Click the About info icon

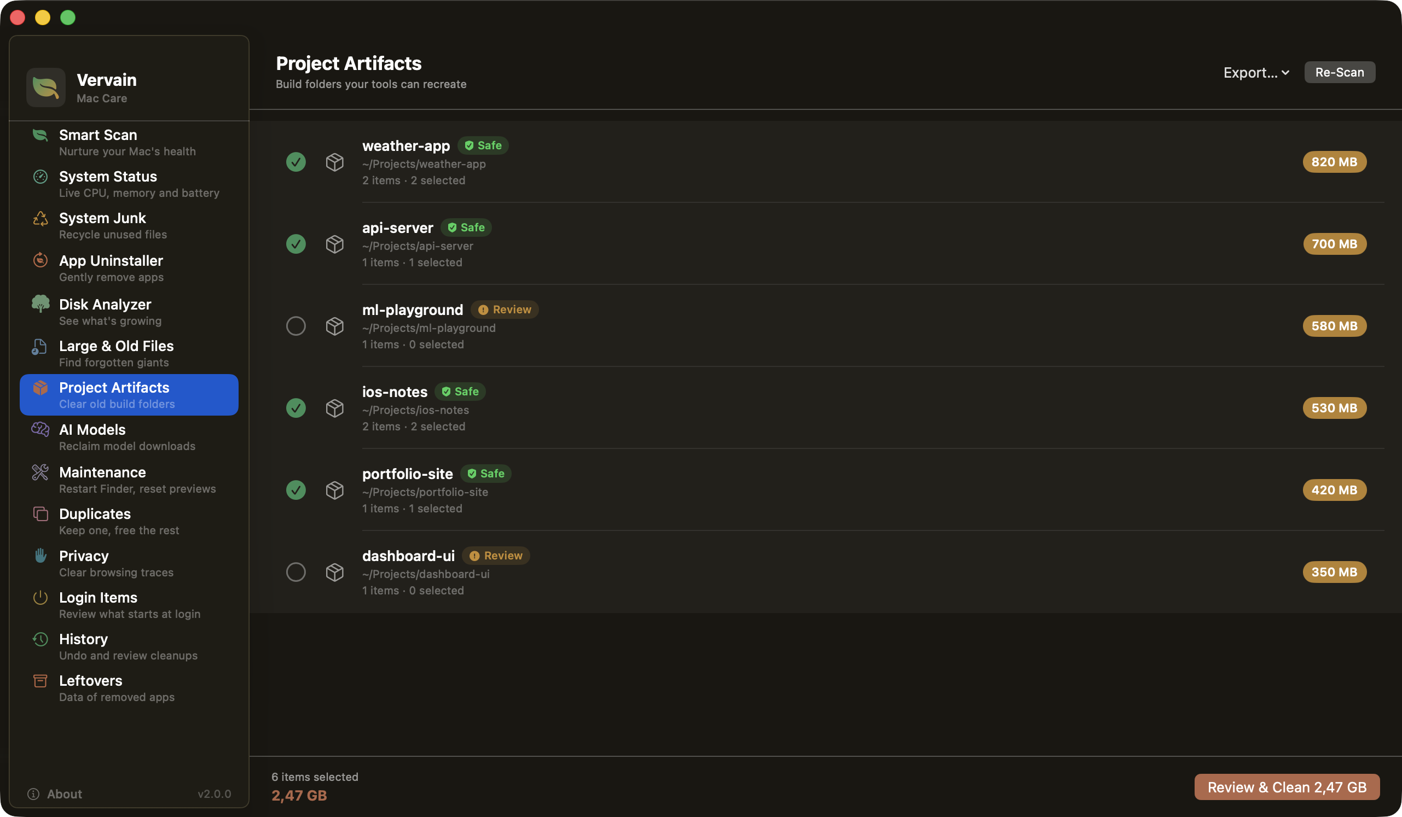tap(33, 793)
